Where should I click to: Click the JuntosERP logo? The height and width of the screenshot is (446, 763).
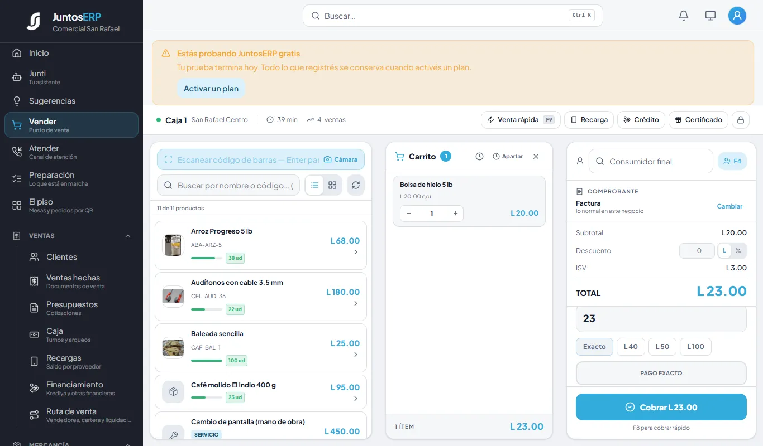pos(34,21)
